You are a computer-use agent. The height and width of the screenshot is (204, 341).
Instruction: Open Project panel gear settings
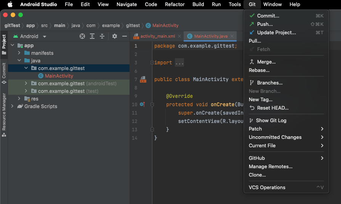click(x=115, y=36)
